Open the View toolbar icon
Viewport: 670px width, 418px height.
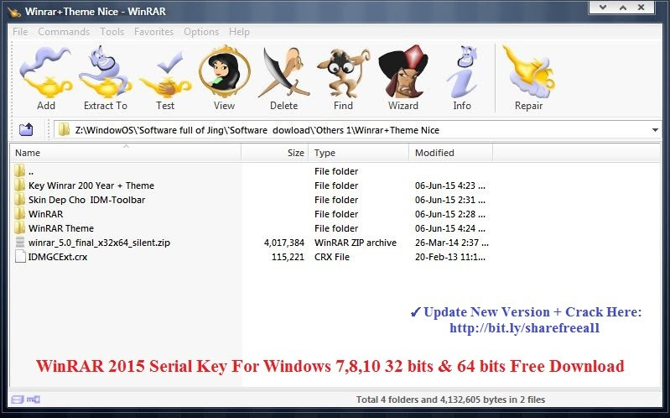(225, 71)
